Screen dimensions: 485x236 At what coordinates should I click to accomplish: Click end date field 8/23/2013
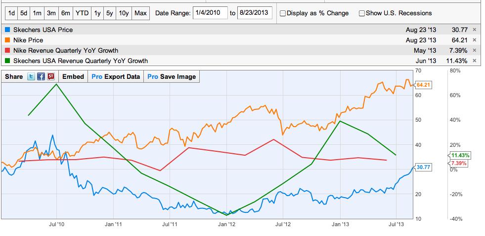coord(255,13)
